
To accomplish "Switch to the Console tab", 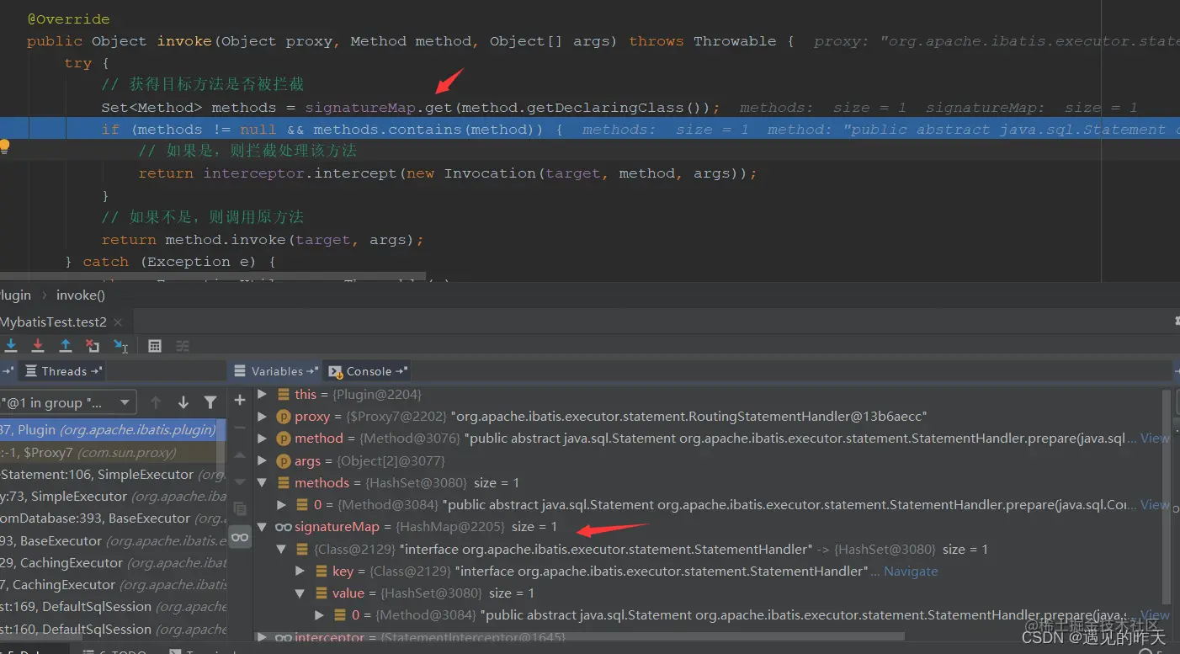I will (x=368, y=371).
